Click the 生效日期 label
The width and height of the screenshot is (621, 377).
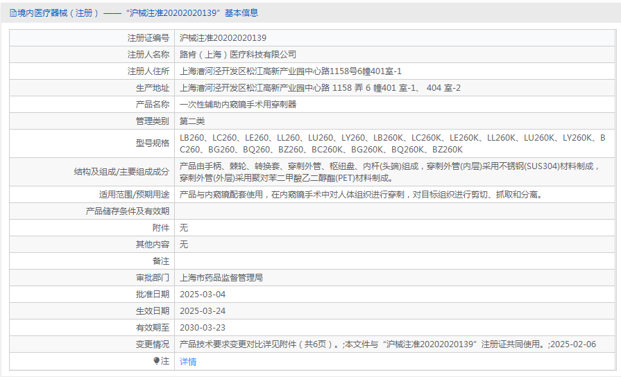[153, 311]
